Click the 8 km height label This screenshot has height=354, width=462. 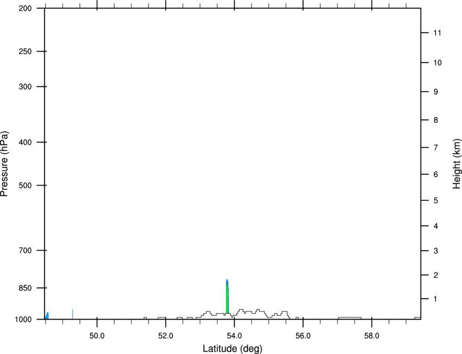point(436,120)
